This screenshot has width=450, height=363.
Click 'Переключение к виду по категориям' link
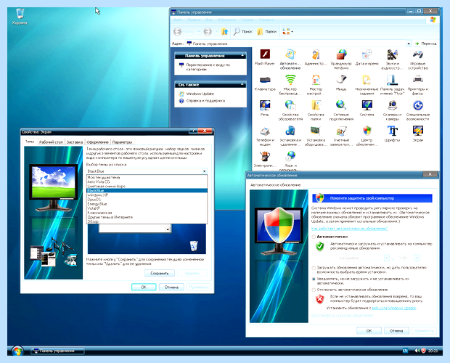(x=208, y=67)
